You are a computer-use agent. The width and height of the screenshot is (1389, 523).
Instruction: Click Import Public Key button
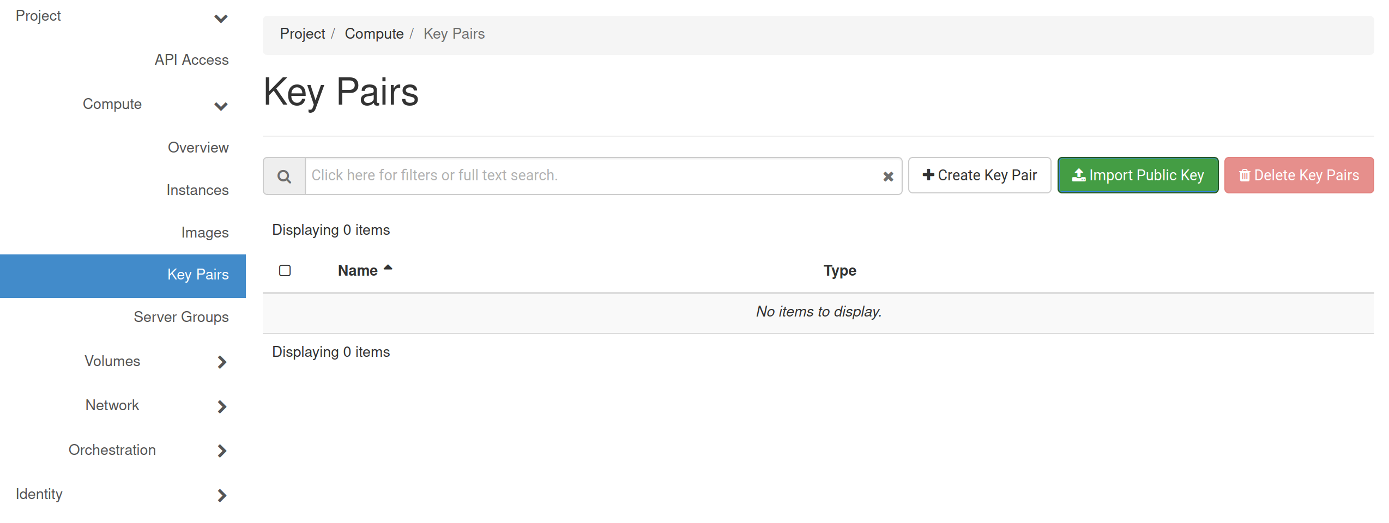click(1137, 175)
